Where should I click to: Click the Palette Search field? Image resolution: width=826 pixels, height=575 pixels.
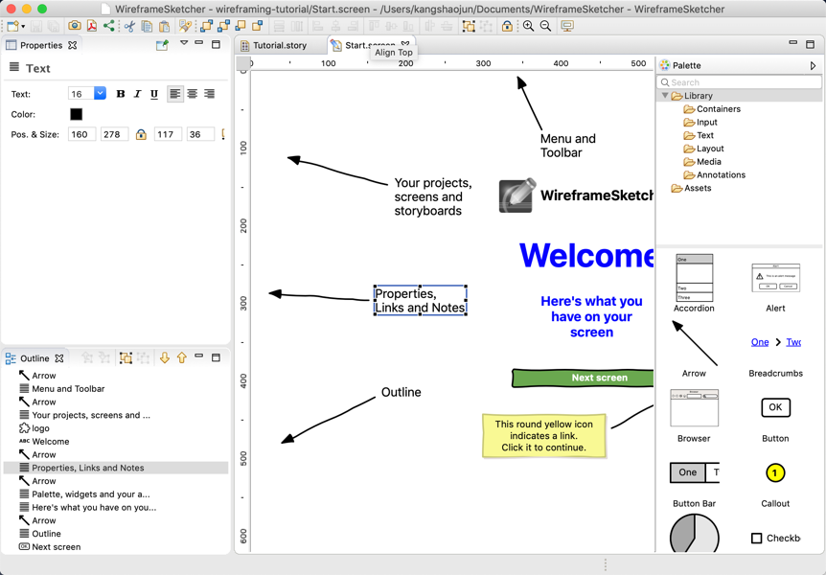739,82
